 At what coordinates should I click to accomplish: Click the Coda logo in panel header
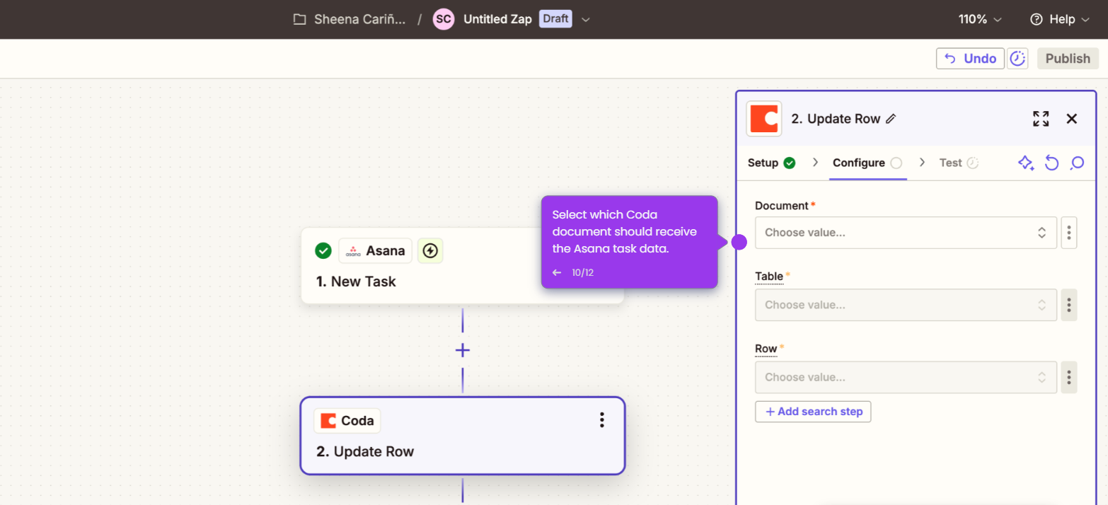764,119
